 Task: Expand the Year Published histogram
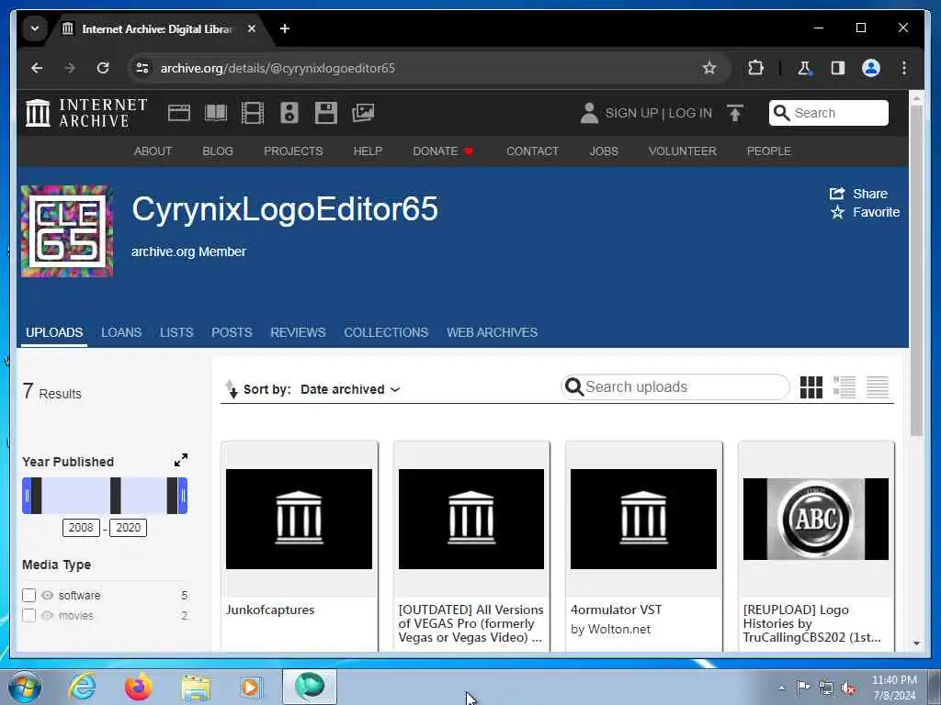point(181,460)
